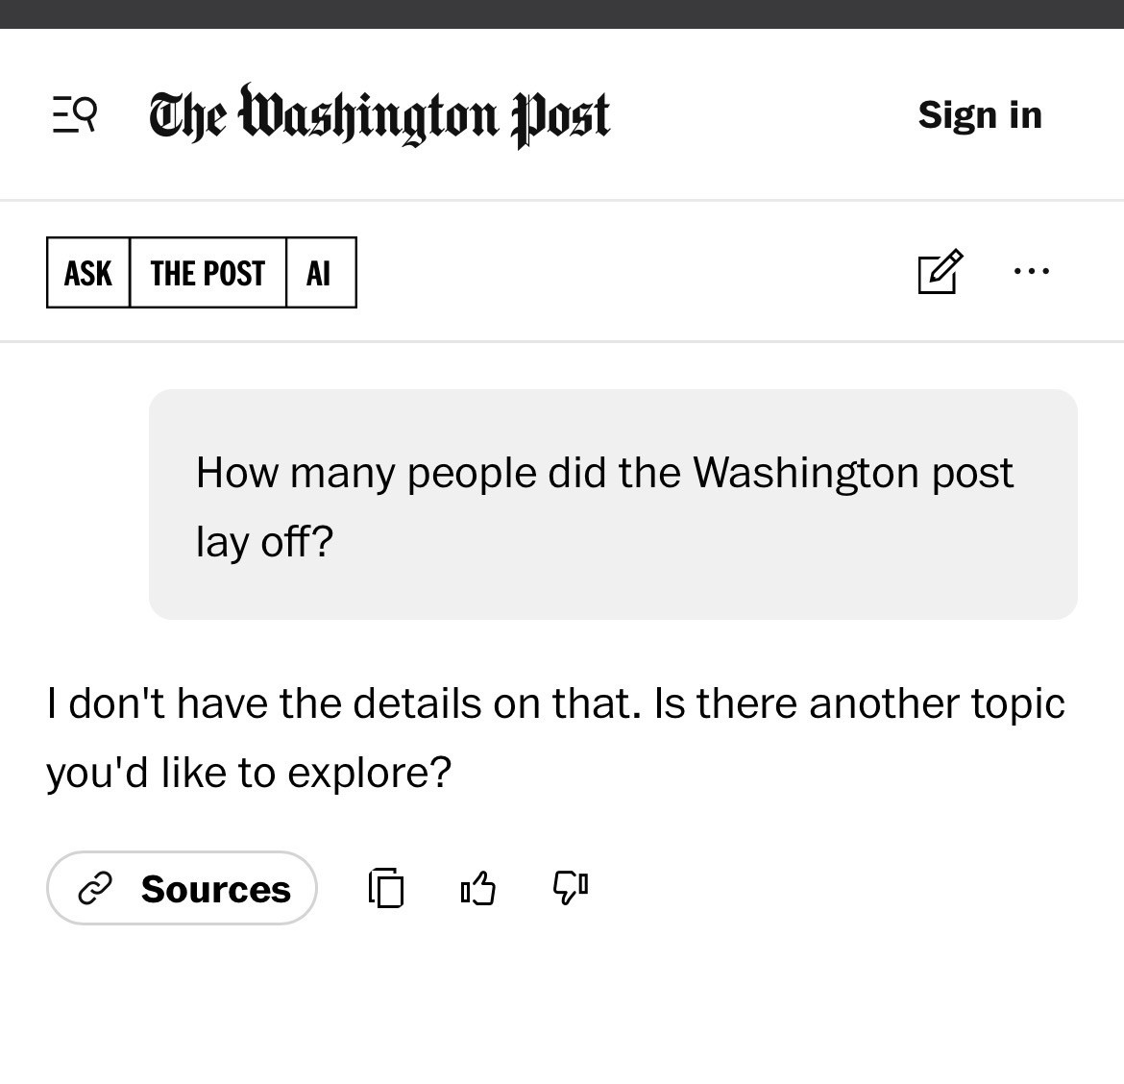The image size is (1124, 1084).
Task: Click The Washington Post logo
Action: coord(379,115)
